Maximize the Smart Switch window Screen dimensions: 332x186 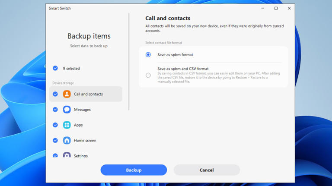point(276,8)
